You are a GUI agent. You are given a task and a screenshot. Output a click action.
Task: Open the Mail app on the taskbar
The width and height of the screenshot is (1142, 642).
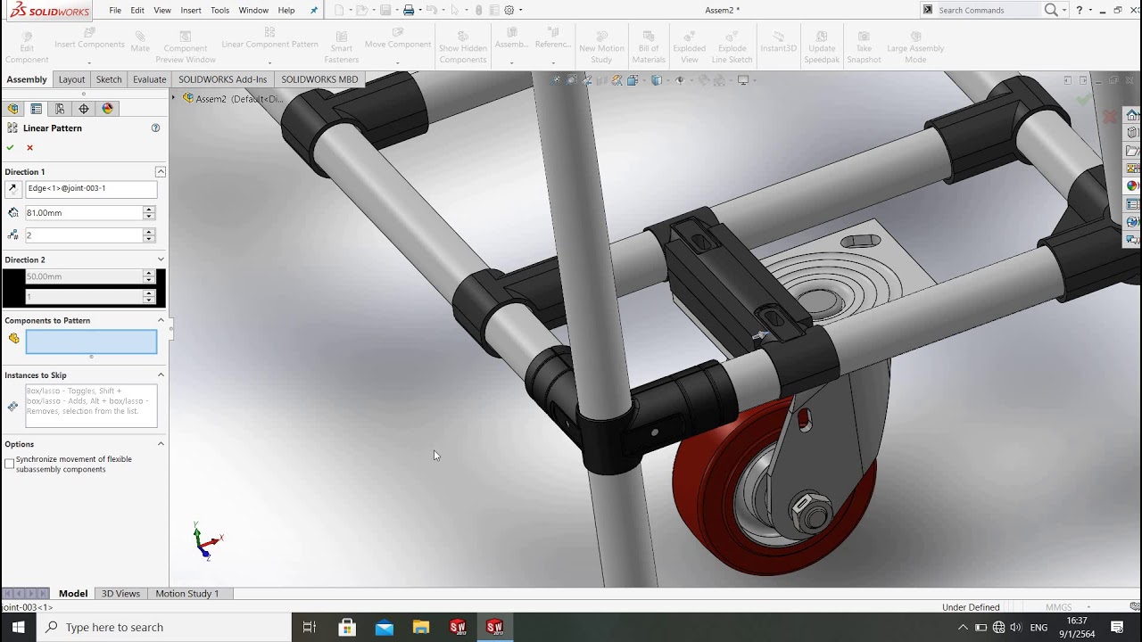tap(385, 627)
